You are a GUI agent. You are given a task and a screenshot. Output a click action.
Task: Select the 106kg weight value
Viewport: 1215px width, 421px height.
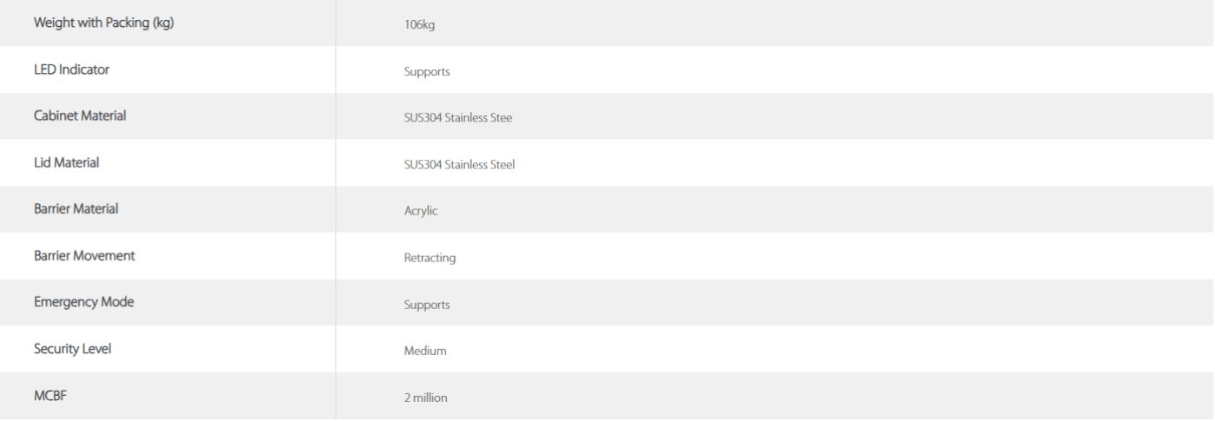(x=419, y=25)
